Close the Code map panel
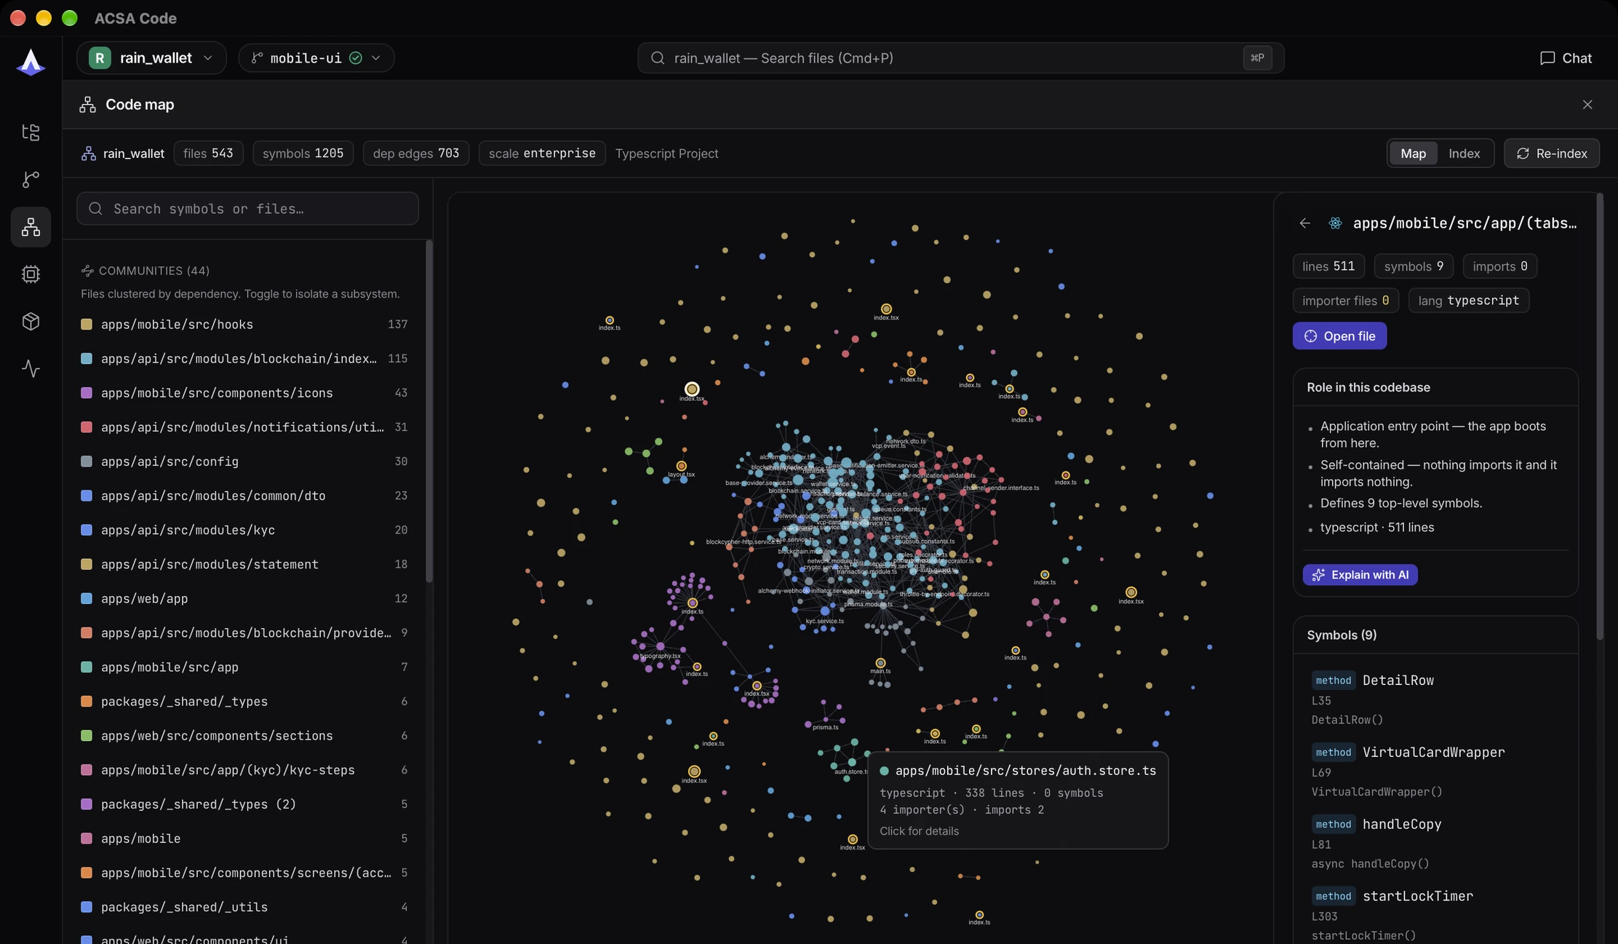1618x944 pixels. (1587, 105)
